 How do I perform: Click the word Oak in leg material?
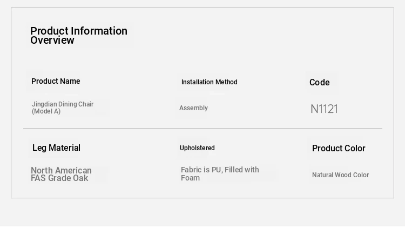click(80, 178)
